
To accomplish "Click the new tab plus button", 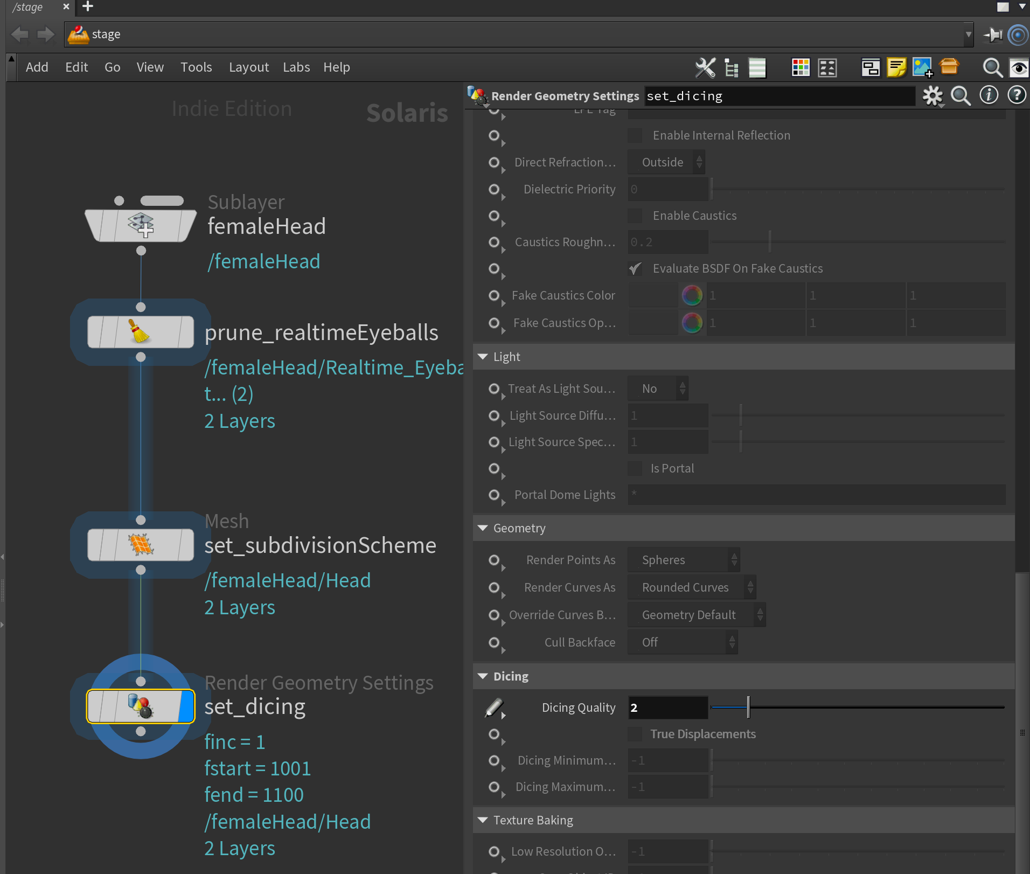I will (88, 6).
